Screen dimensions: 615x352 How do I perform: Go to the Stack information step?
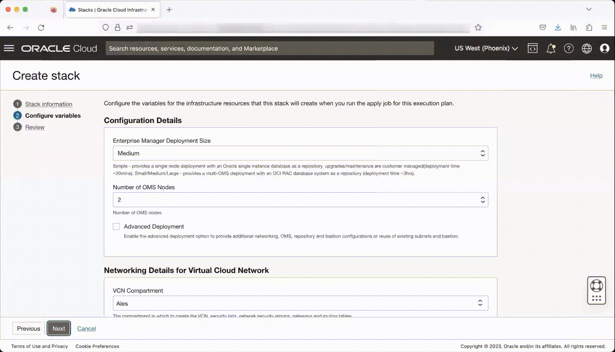pos(49,104)
